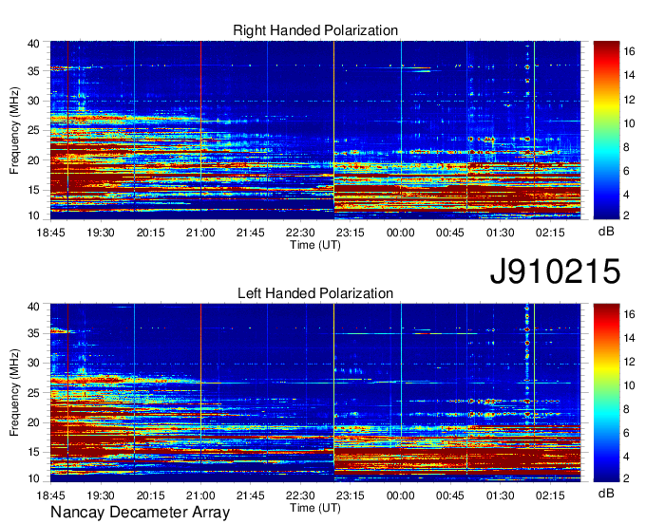Click the dB unit label beside Right Handed colorbar
The image size is (646, 524).
606,232
